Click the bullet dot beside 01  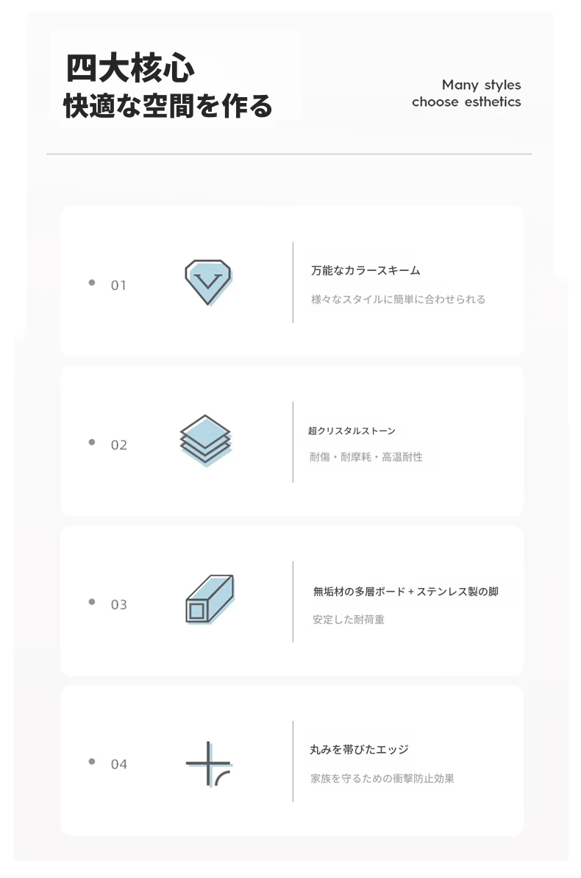point(92,283)
